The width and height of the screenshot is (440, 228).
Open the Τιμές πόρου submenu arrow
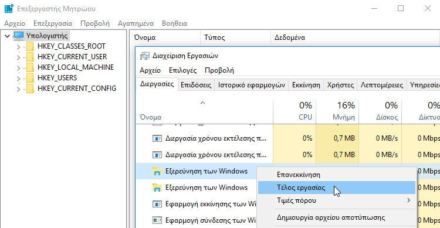(x=409, y=200)
